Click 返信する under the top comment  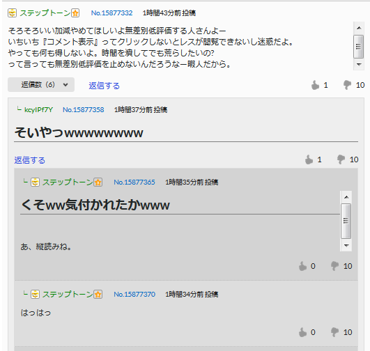[x=104, y=86]
